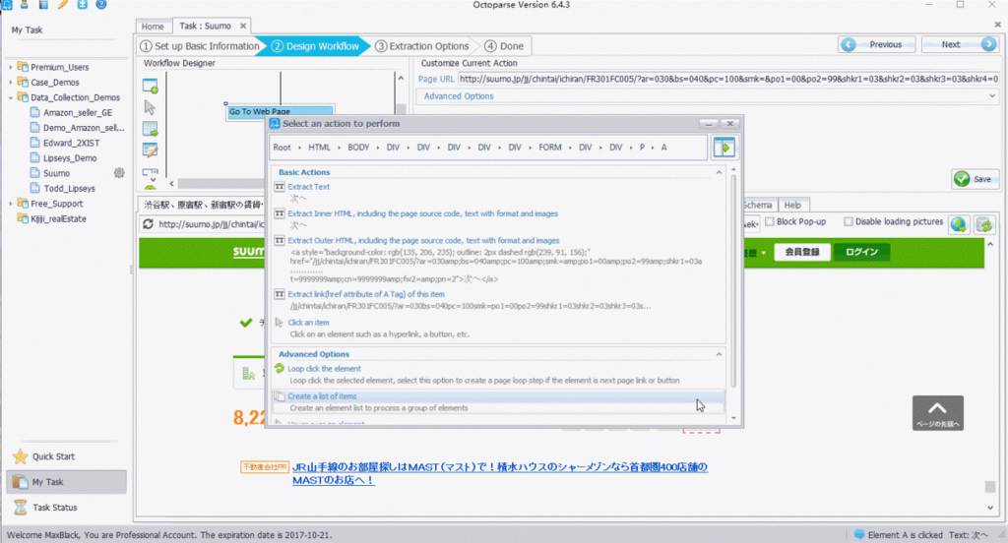Image resolution: width=1008 pixels, height=543 pixels.
Task: Go to Extraction Options step
Action: (422, 46)
